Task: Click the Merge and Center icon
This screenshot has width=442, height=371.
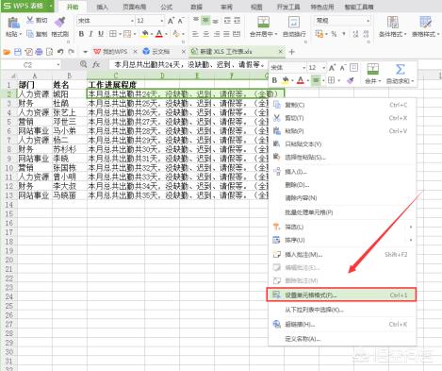Action: [x=263, y=22]
